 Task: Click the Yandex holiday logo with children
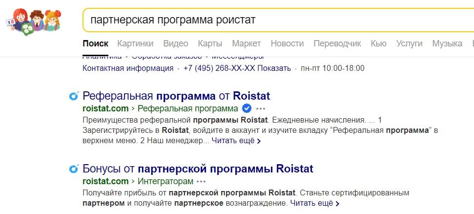[34, 21]
